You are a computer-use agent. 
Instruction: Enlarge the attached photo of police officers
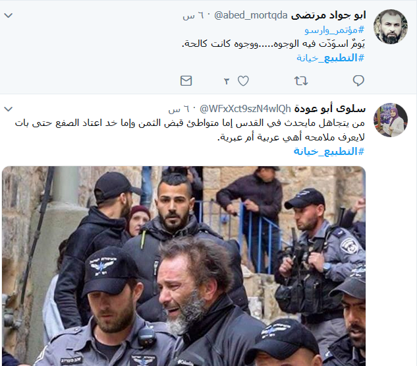click(x=184, y=266)
